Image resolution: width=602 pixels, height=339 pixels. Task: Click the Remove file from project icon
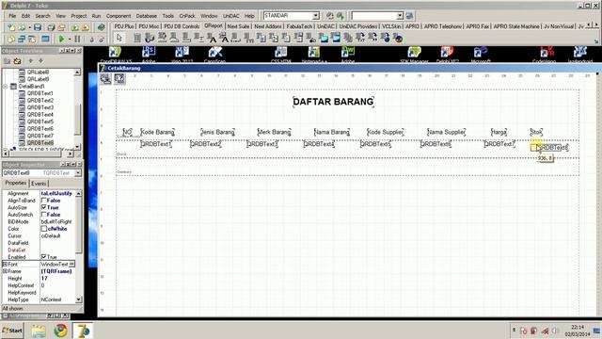click(86, 27)
